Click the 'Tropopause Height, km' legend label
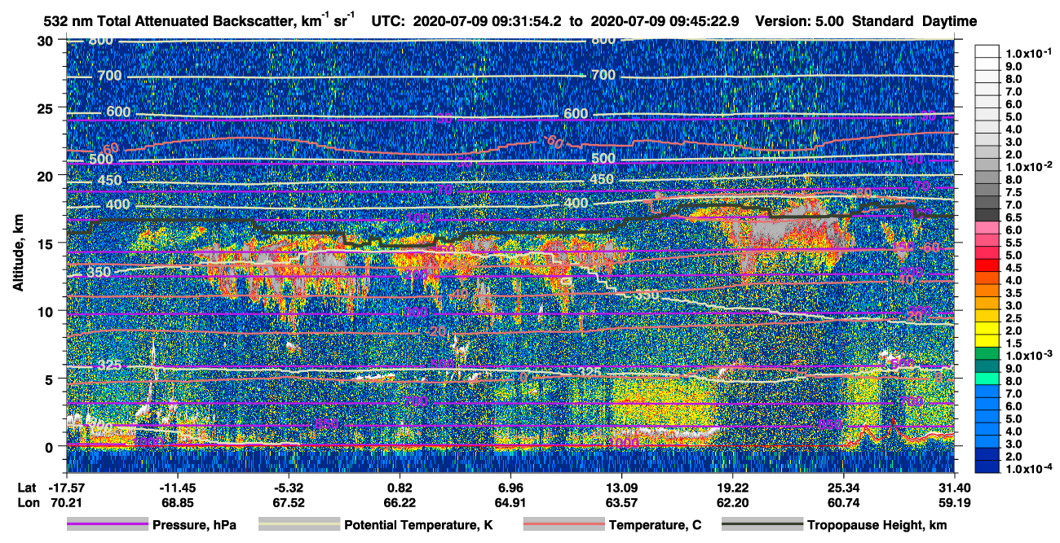The image size is (1060, 543). (x=877, y=525)
